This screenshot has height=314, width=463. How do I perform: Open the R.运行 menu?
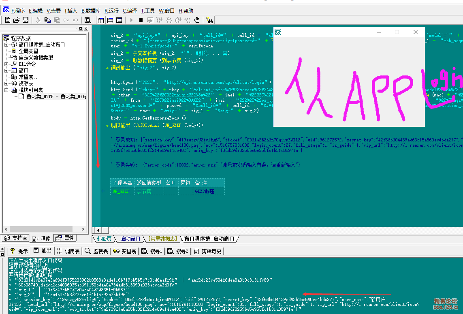pyautogui.click(x=111, y=11)
